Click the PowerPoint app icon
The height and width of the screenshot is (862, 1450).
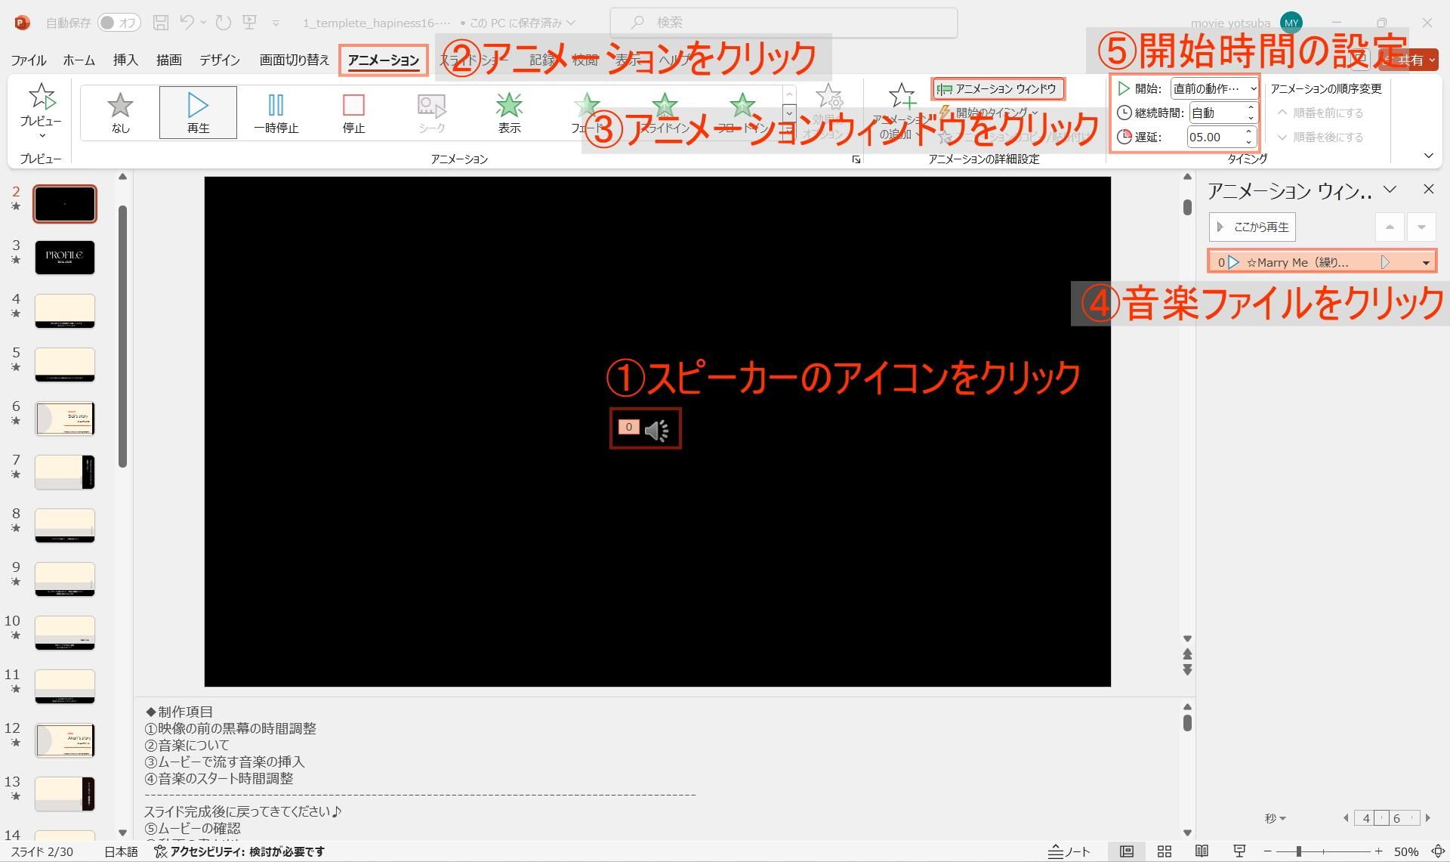tap(22, 23)
